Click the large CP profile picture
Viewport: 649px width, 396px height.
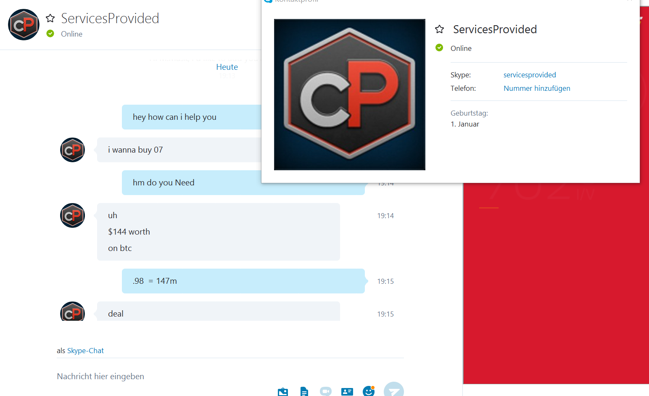tap(350, 95)
